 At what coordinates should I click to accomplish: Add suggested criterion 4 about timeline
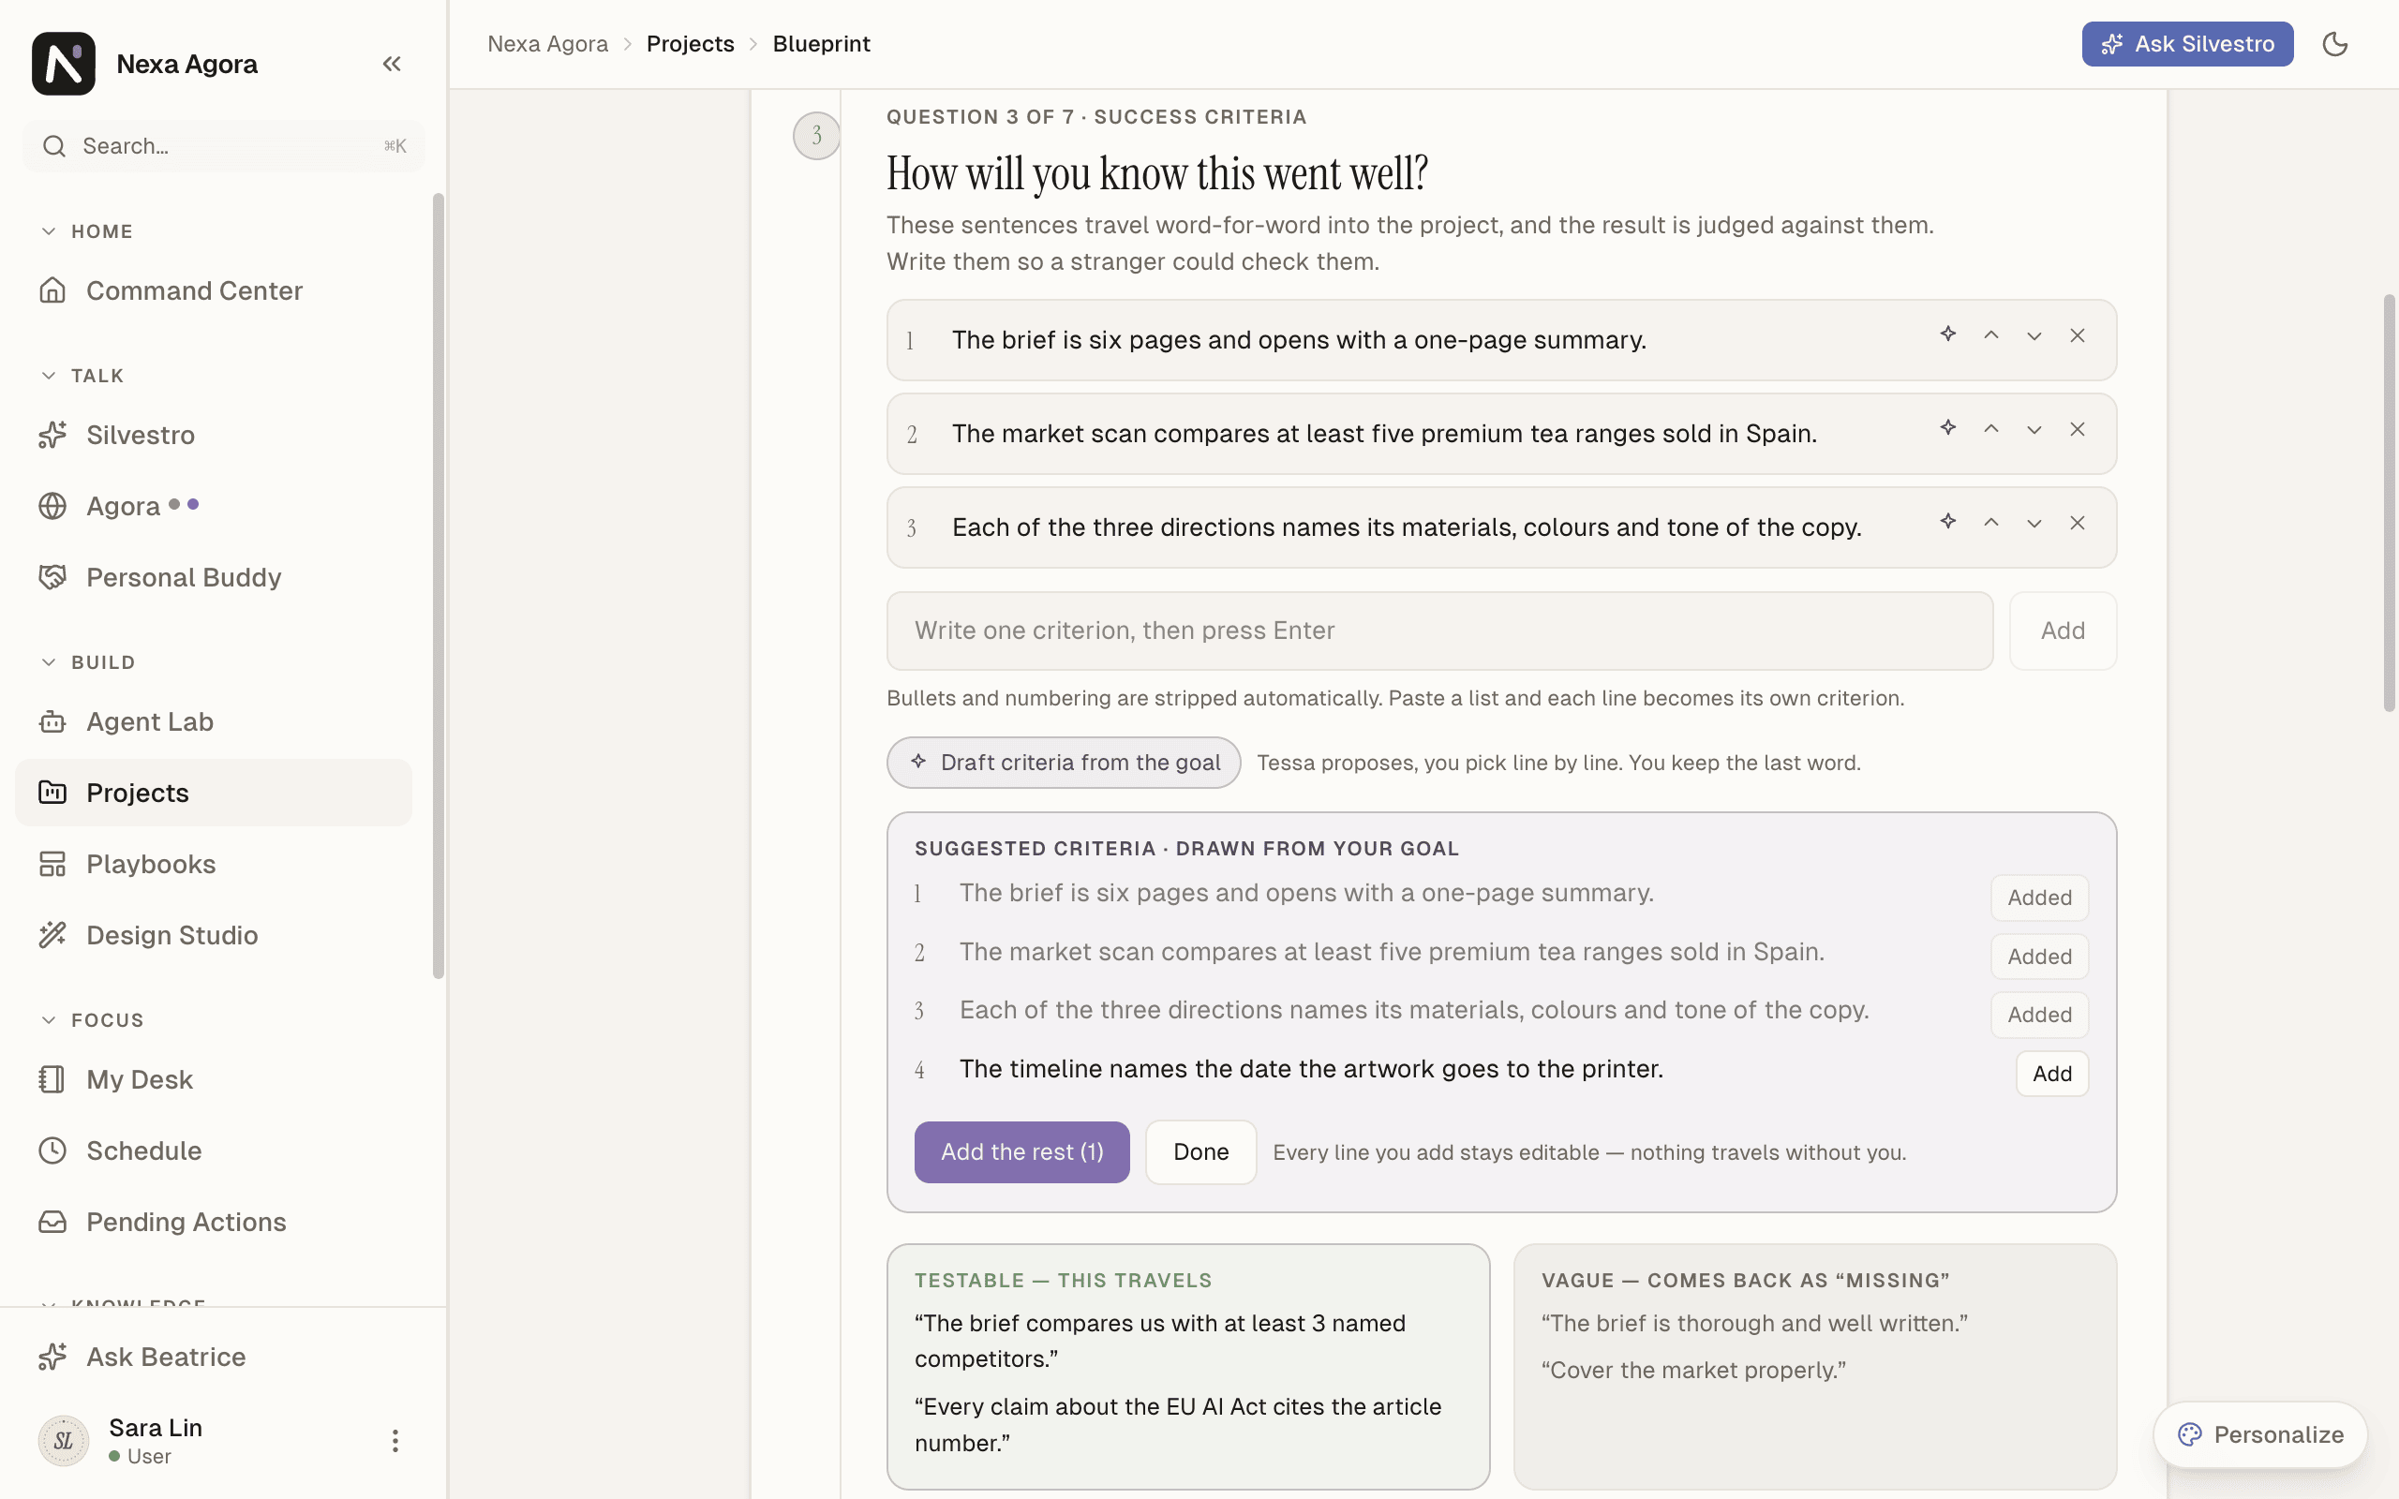(x=2052, y=1074)
